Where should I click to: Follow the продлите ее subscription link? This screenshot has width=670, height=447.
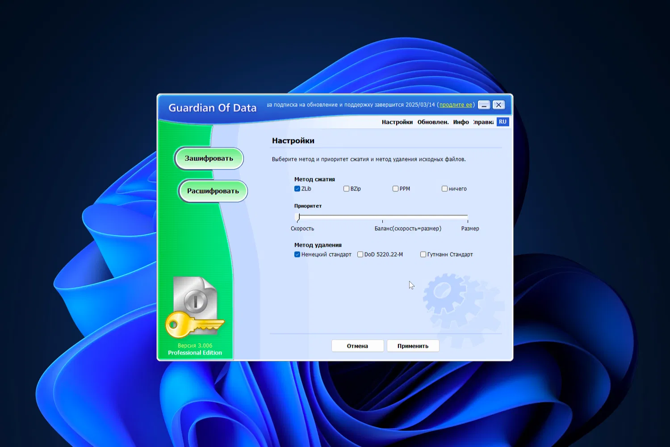click(x=456, y=105)
